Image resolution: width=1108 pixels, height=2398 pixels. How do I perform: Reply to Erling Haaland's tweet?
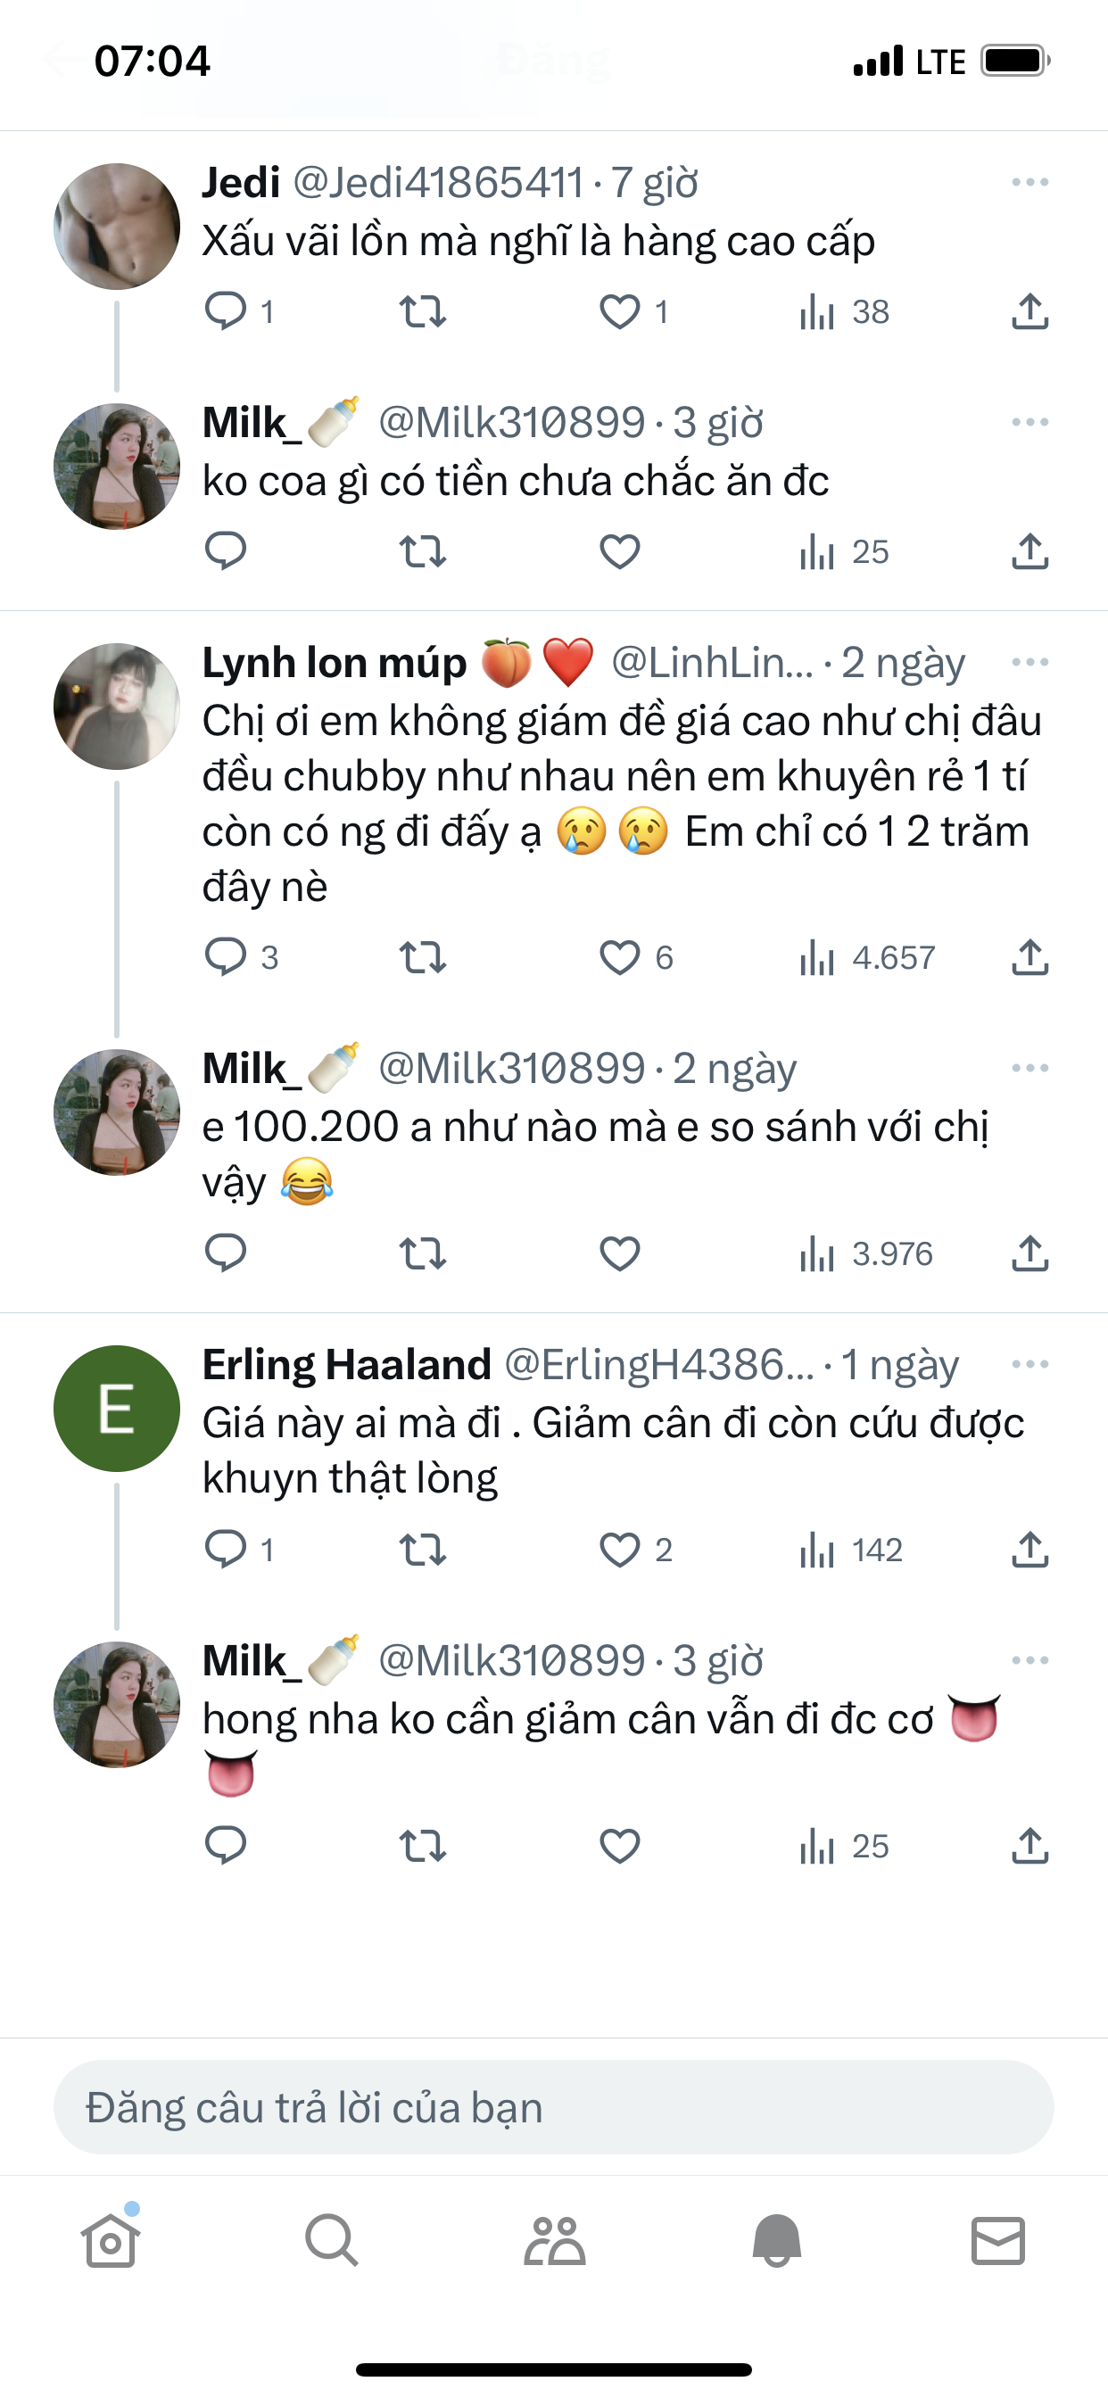click(x=226, y=1549)
